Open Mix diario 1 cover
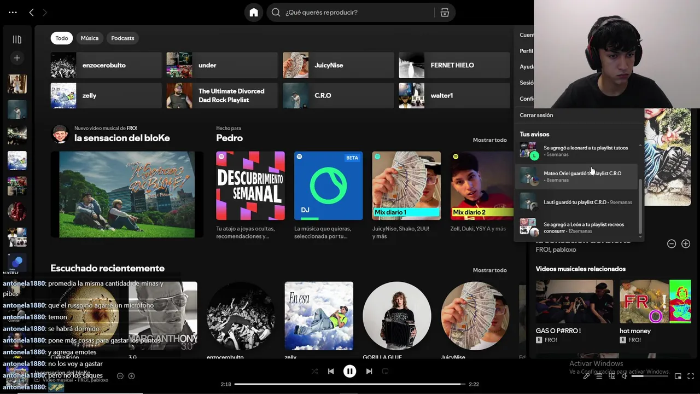The width and height of the screenshot is (700, 394). click(x=406, y=186)
